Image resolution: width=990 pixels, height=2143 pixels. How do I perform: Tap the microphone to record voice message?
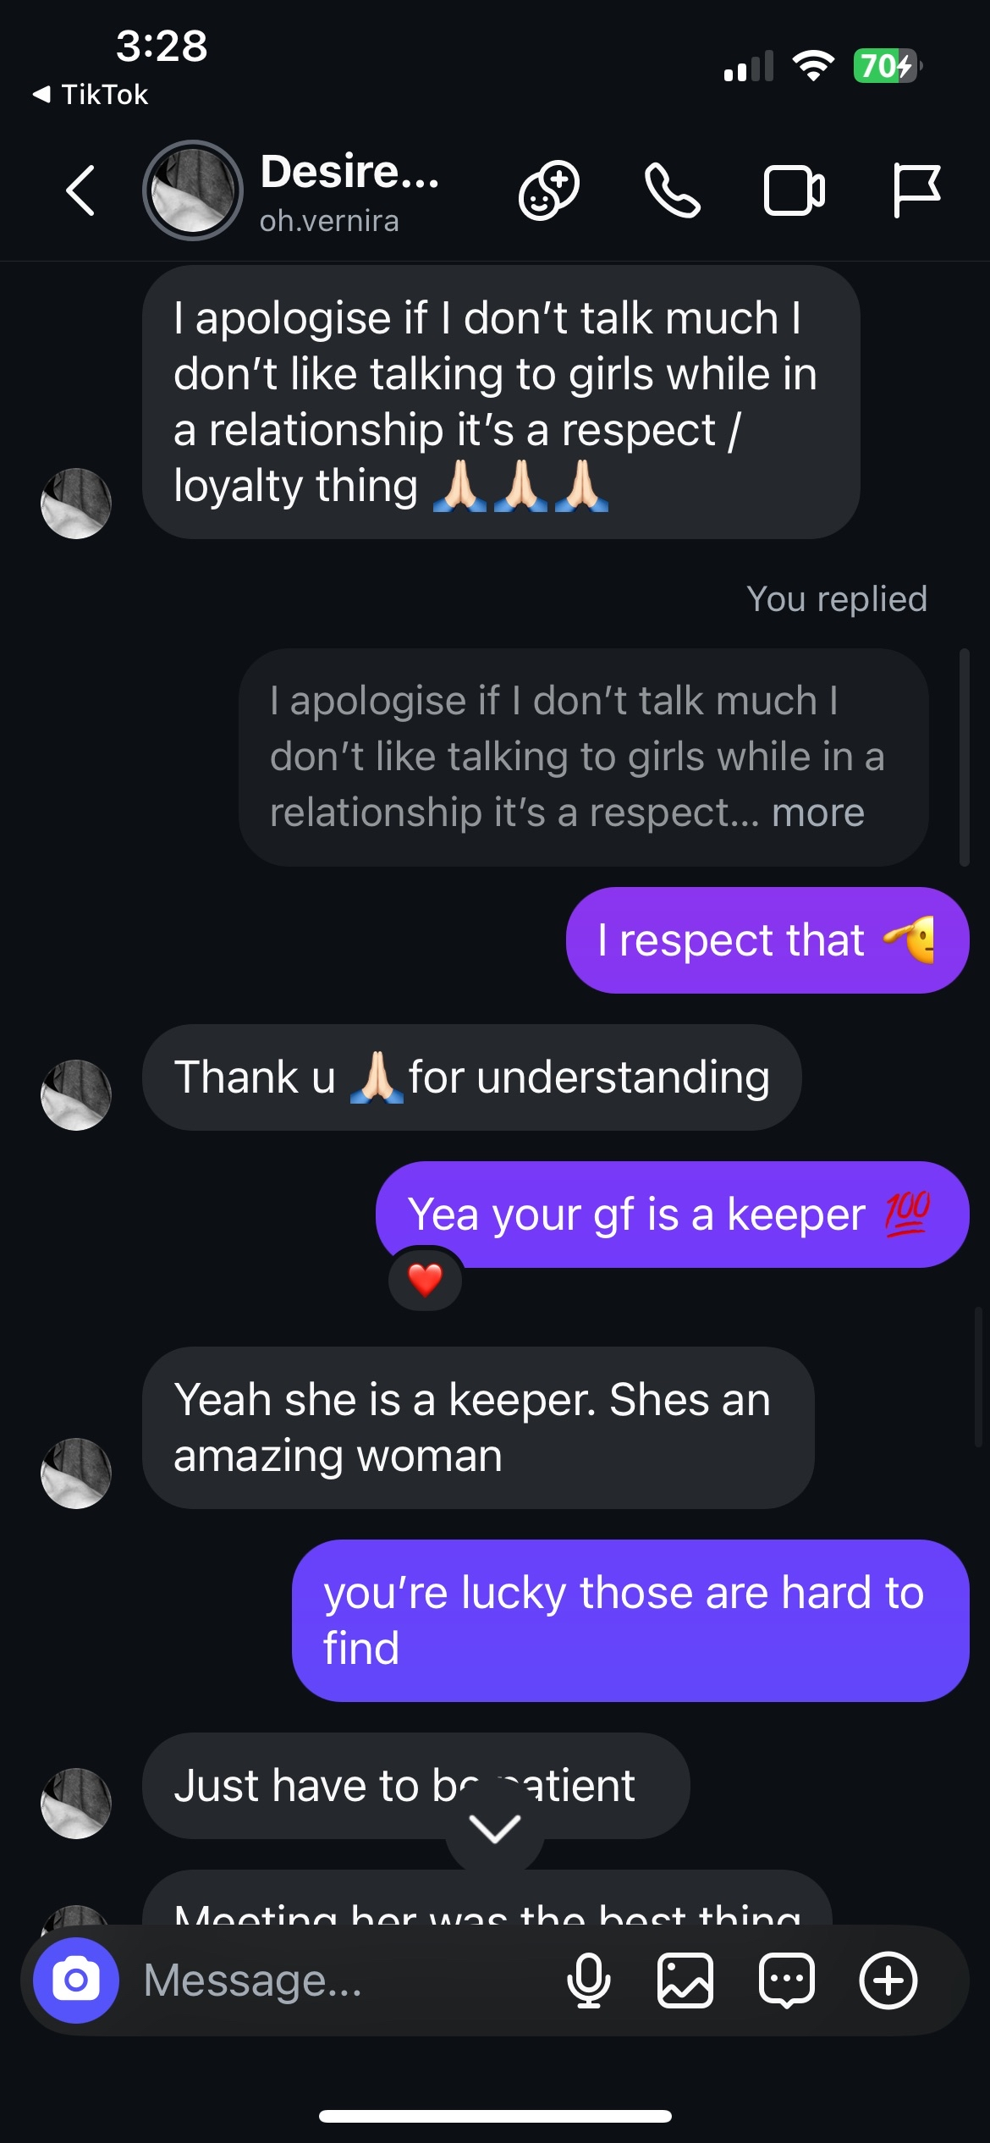point(589,1980)
